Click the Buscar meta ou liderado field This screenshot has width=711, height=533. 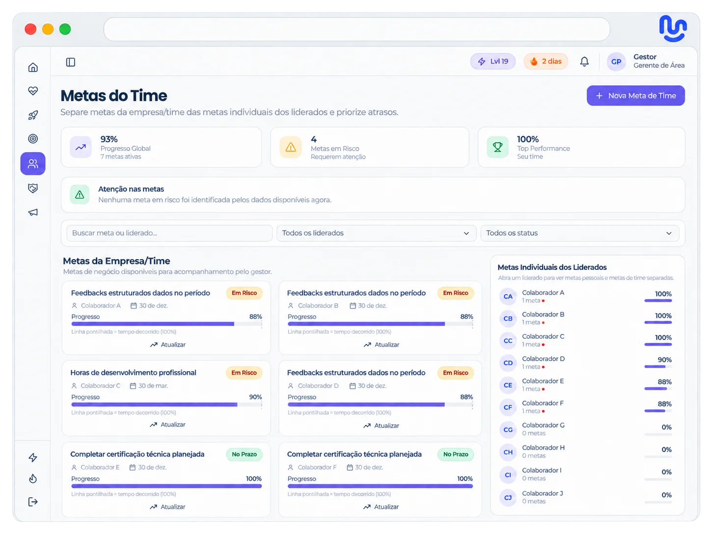(167, 233)
